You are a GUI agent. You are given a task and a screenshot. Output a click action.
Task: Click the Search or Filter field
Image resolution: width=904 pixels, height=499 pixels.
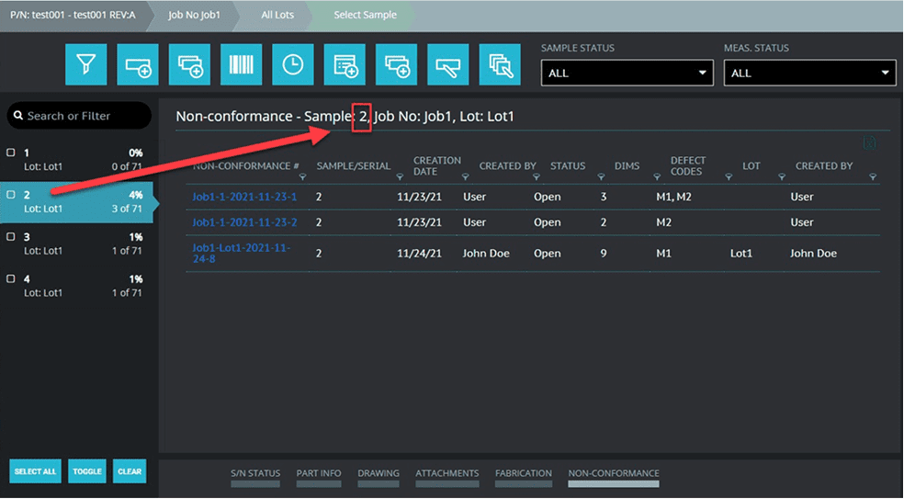[x=79, y=116]
